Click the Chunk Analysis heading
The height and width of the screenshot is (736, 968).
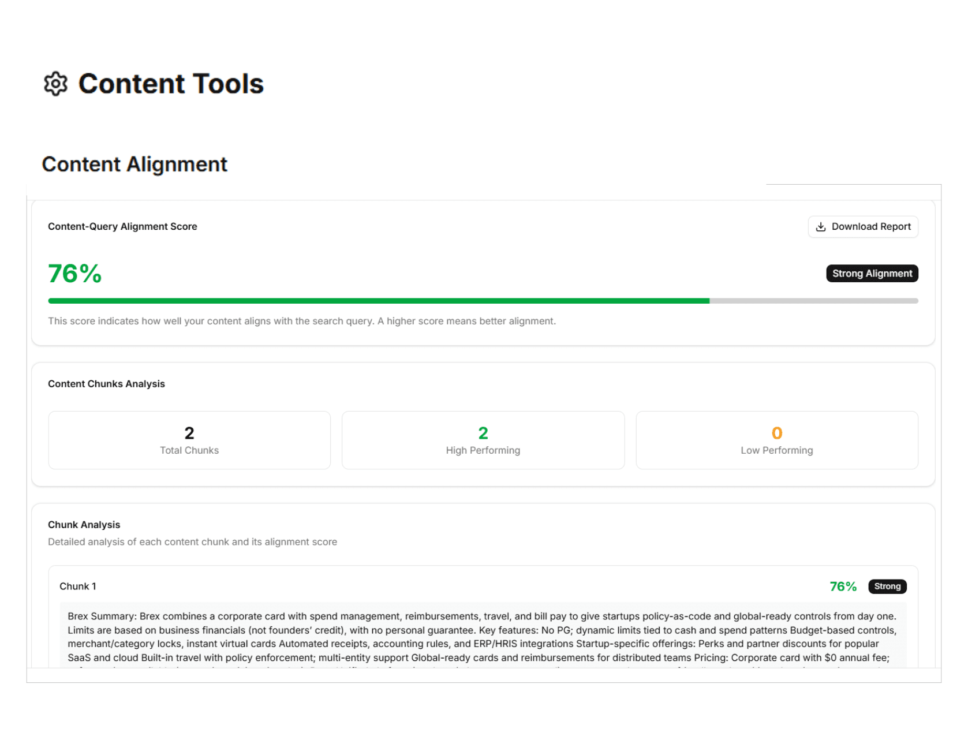84,524
